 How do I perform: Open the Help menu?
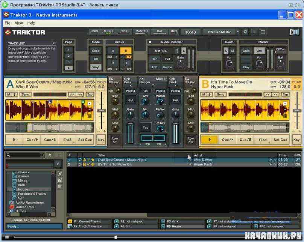tap(31, 23)
